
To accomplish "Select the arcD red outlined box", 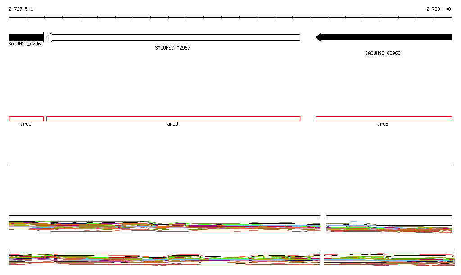I will 173,119.
